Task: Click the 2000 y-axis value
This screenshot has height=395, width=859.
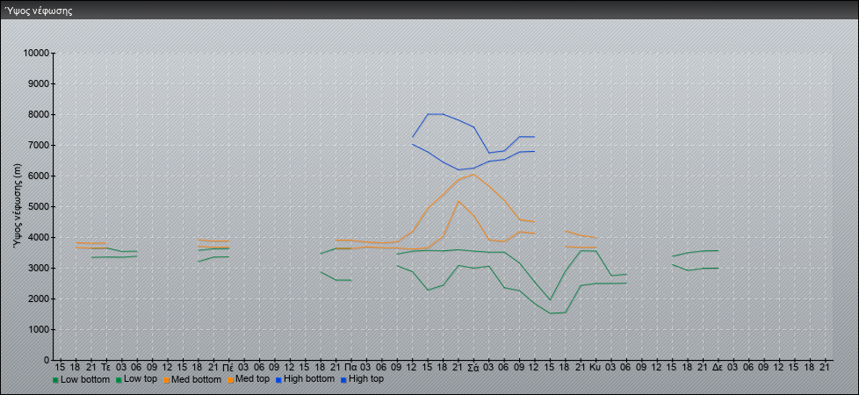Action: pos(39,298)
